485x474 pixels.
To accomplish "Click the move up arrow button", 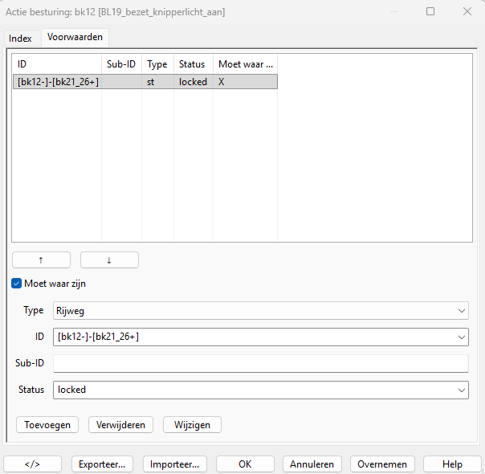I will tap(41, 259).
